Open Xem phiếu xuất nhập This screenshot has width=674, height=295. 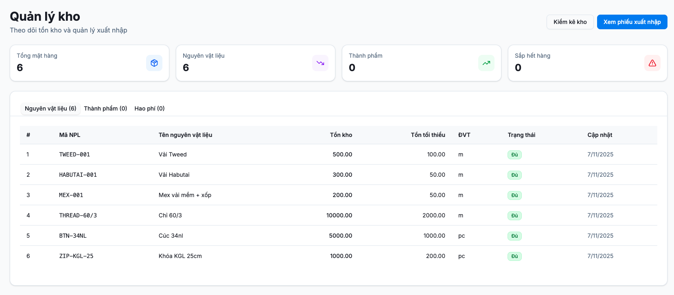click(632, 22)
